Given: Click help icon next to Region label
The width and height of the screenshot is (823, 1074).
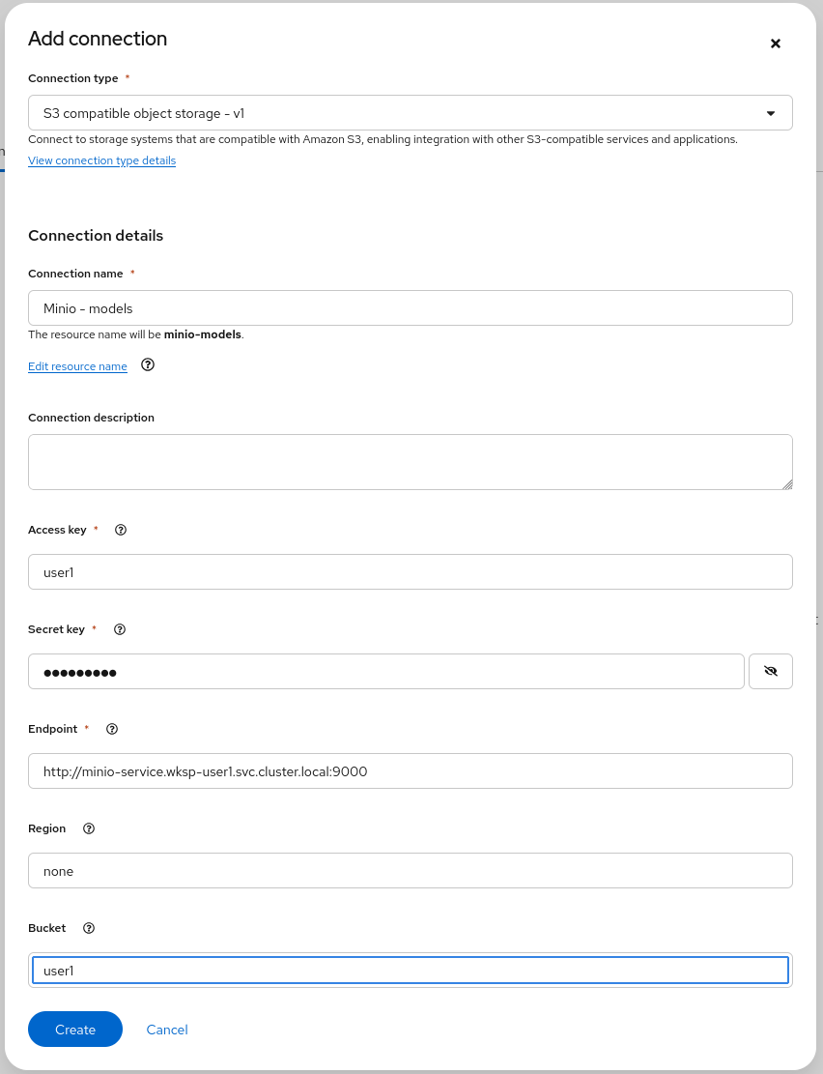Looking at the screenshot, I should (88, 828).
